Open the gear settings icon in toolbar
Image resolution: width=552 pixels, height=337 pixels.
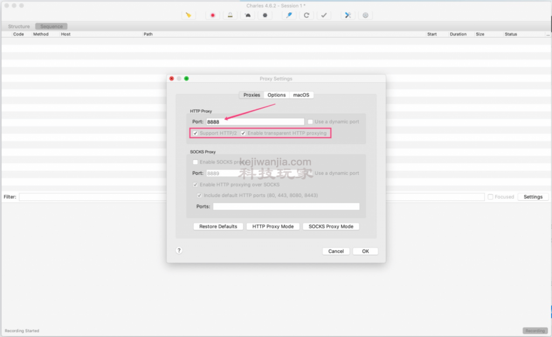pos(365,15)
